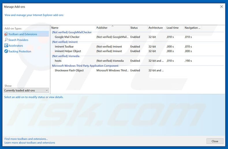Open the Currently loaded add-ons dropdown
This screenshot has width=228, height=149.
point(26,90)
